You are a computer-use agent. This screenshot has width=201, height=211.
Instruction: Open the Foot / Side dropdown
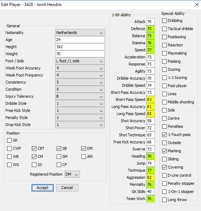click(80, 61)
